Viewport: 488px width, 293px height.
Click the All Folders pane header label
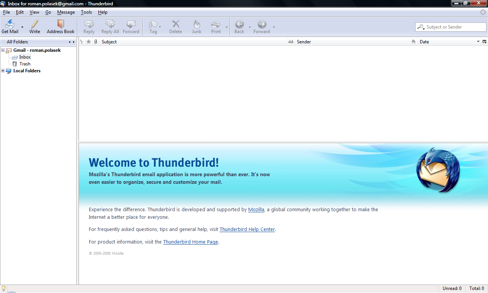[x=18, y=42]
